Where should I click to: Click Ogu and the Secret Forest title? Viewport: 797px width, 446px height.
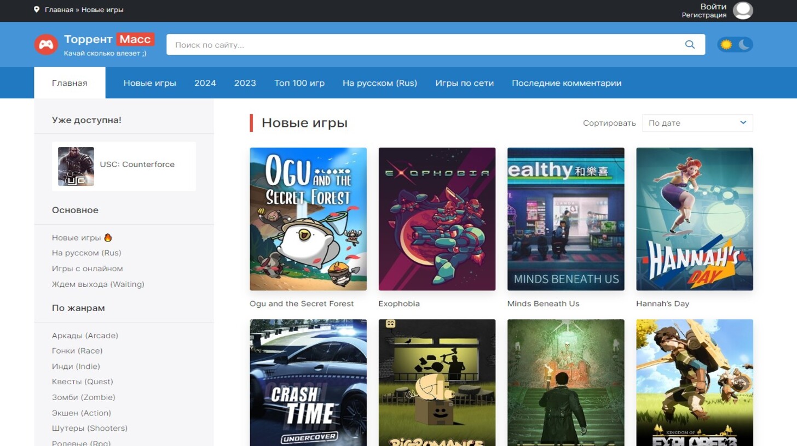click(x=302, y=303)
